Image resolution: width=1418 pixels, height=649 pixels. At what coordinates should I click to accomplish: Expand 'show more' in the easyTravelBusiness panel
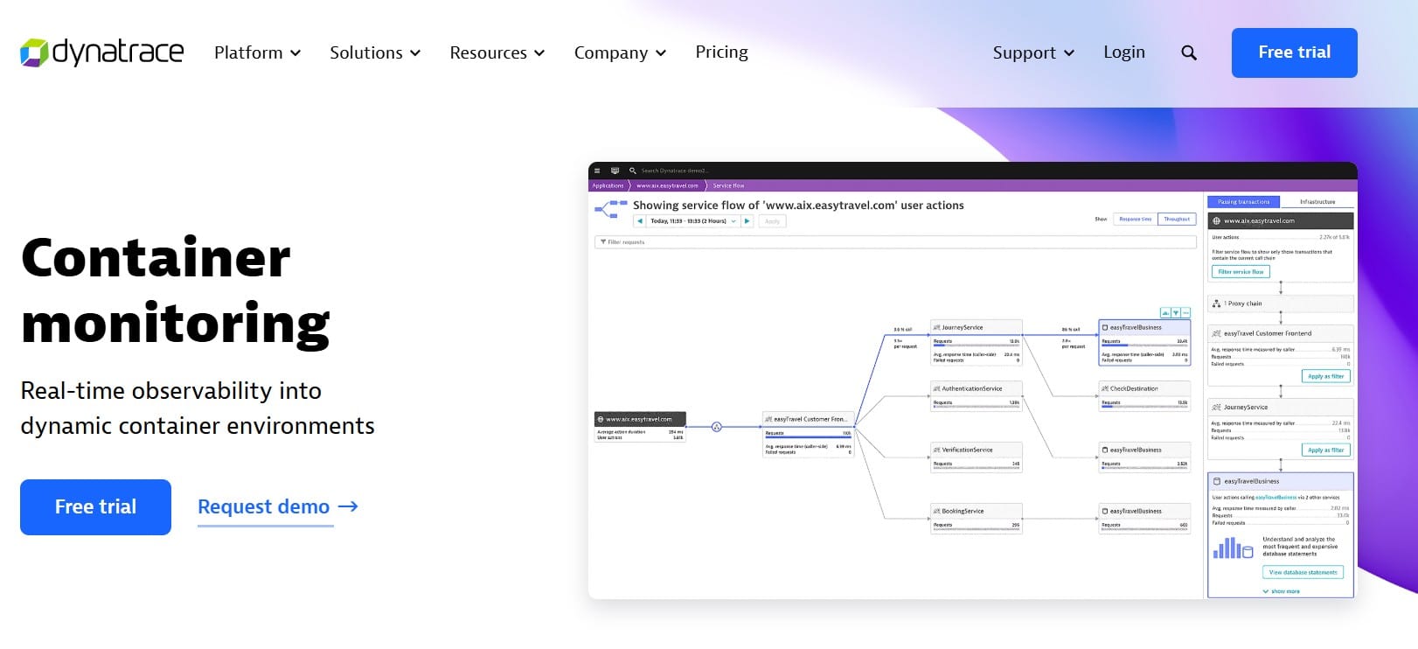[1283, 591]
